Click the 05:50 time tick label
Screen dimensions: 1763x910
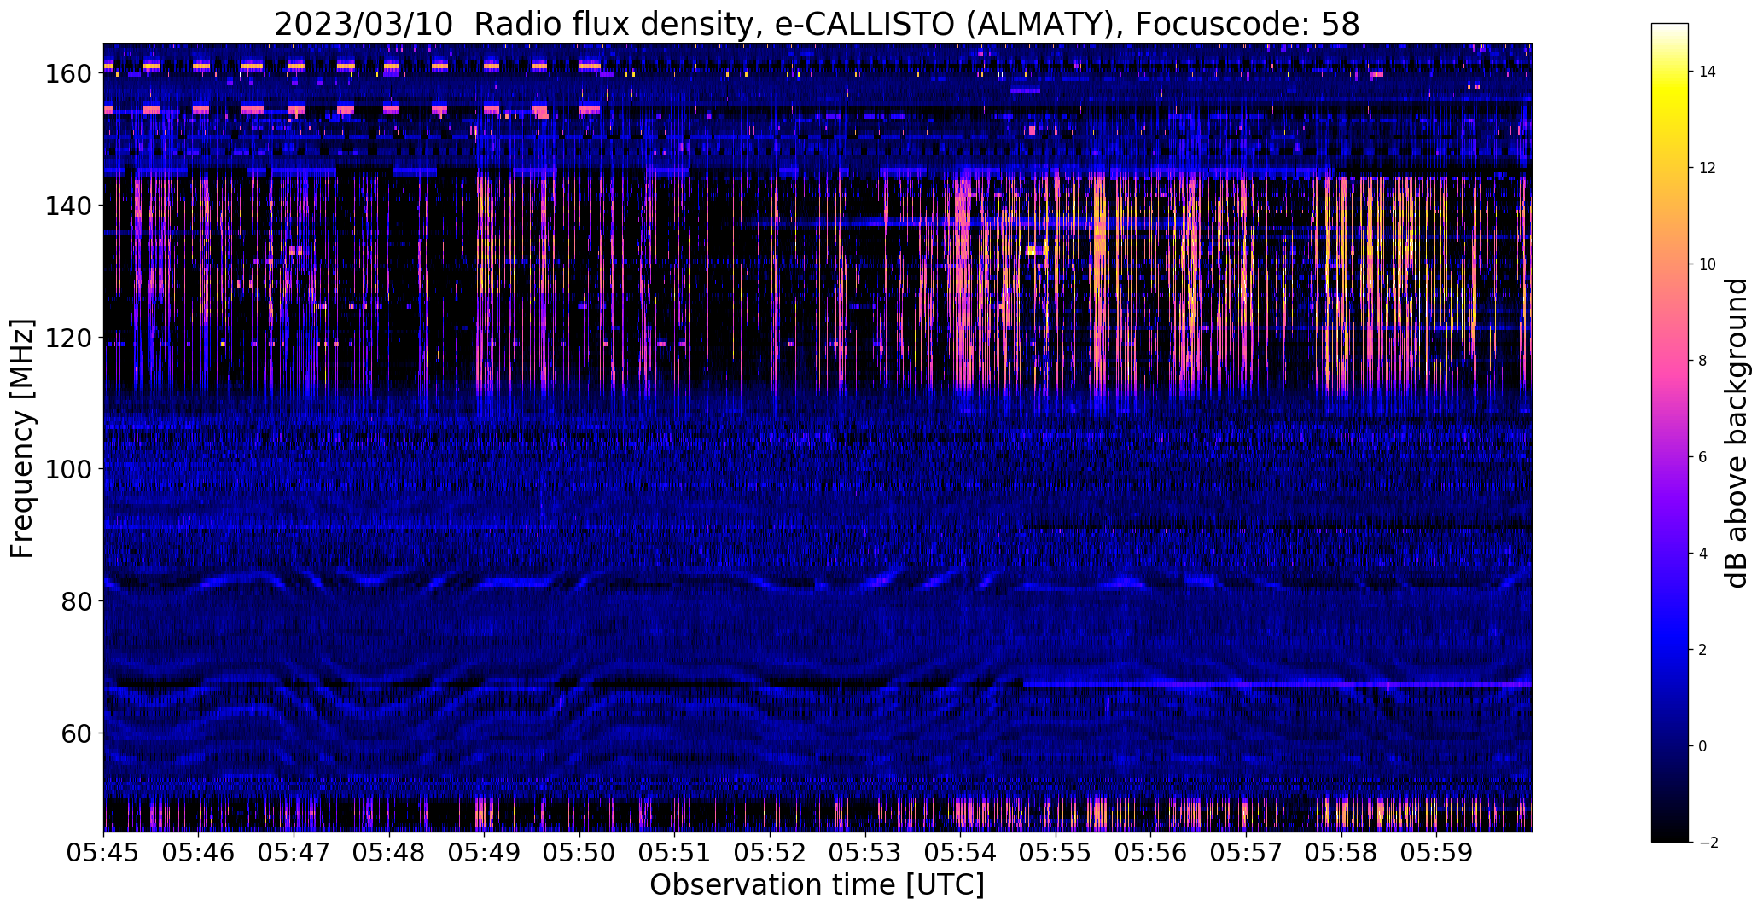click(579, 852)
